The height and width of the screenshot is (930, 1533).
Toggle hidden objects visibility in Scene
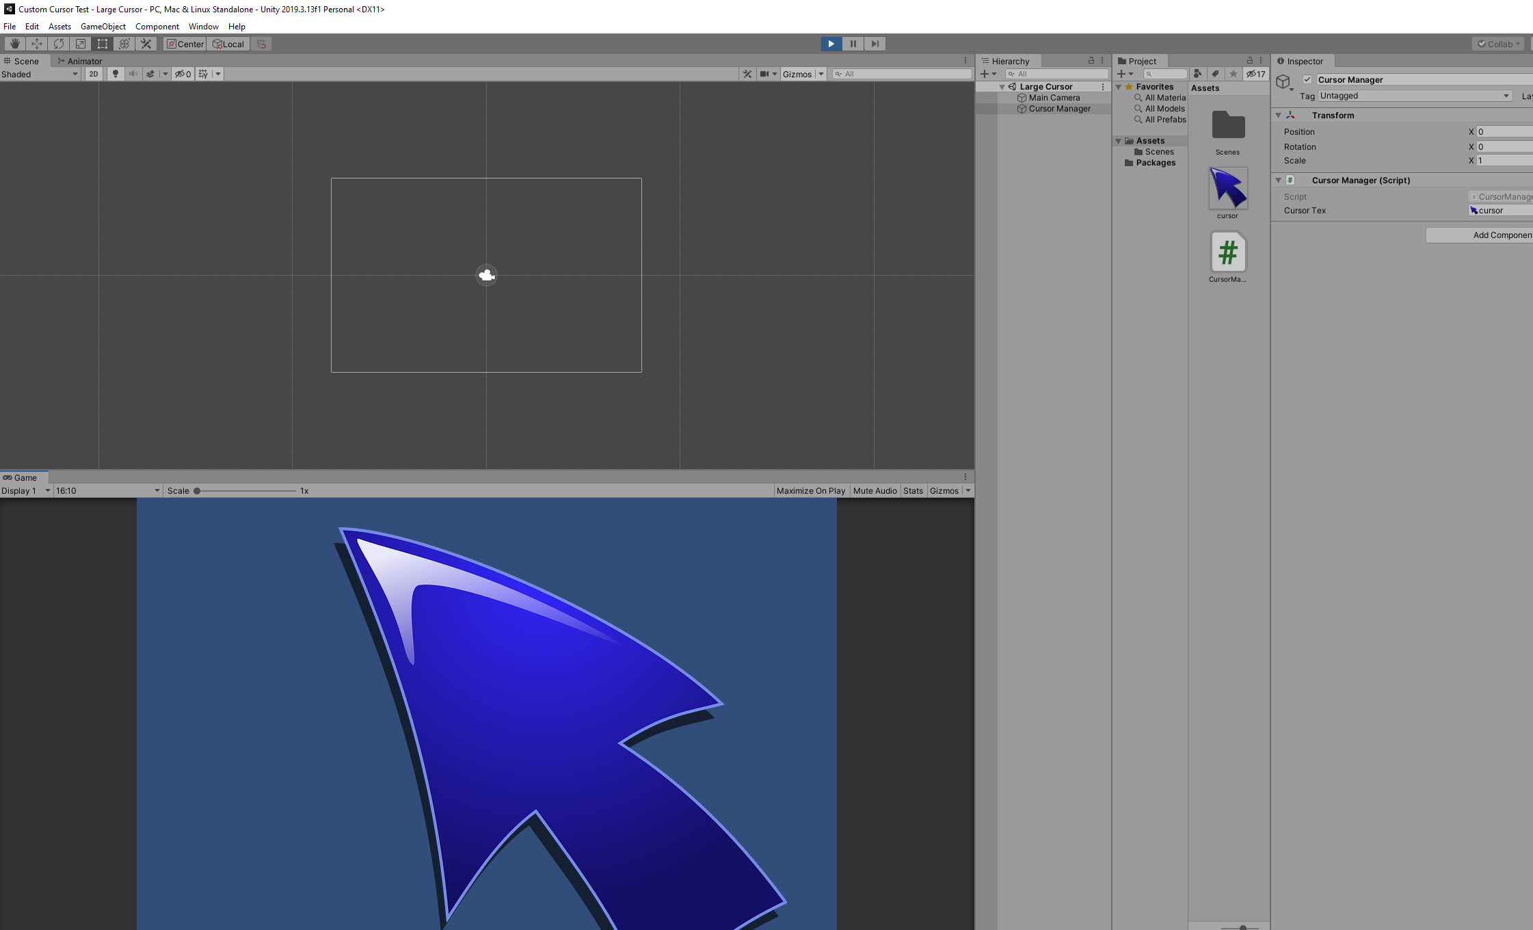(183, 74)
